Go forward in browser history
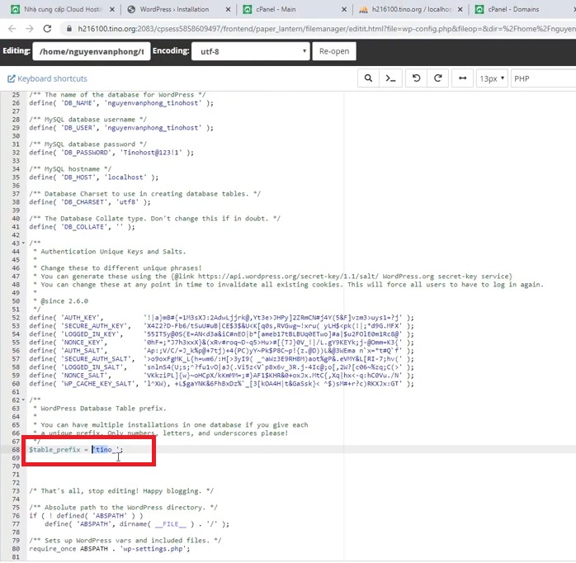The image size is (576, 563). [x=30, y=29]
